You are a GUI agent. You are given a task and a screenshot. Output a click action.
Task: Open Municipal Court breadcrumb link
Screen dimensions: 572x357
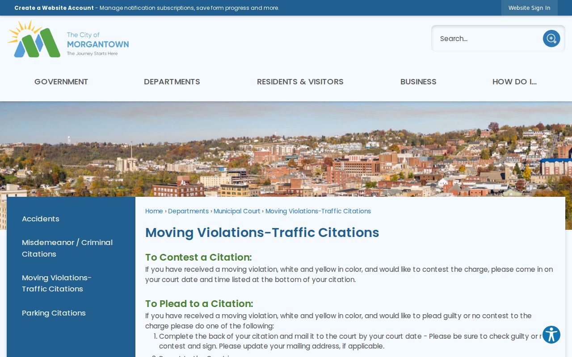pyautogui.click(x=237, y=211)
